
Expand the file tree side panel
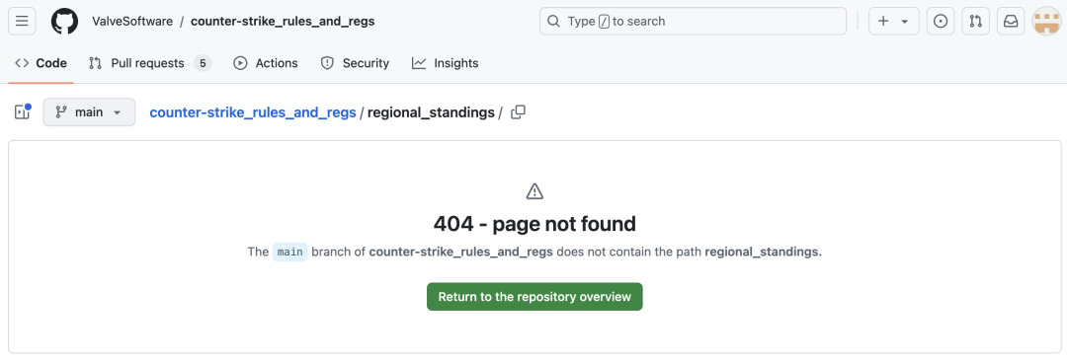coord(23,112)
